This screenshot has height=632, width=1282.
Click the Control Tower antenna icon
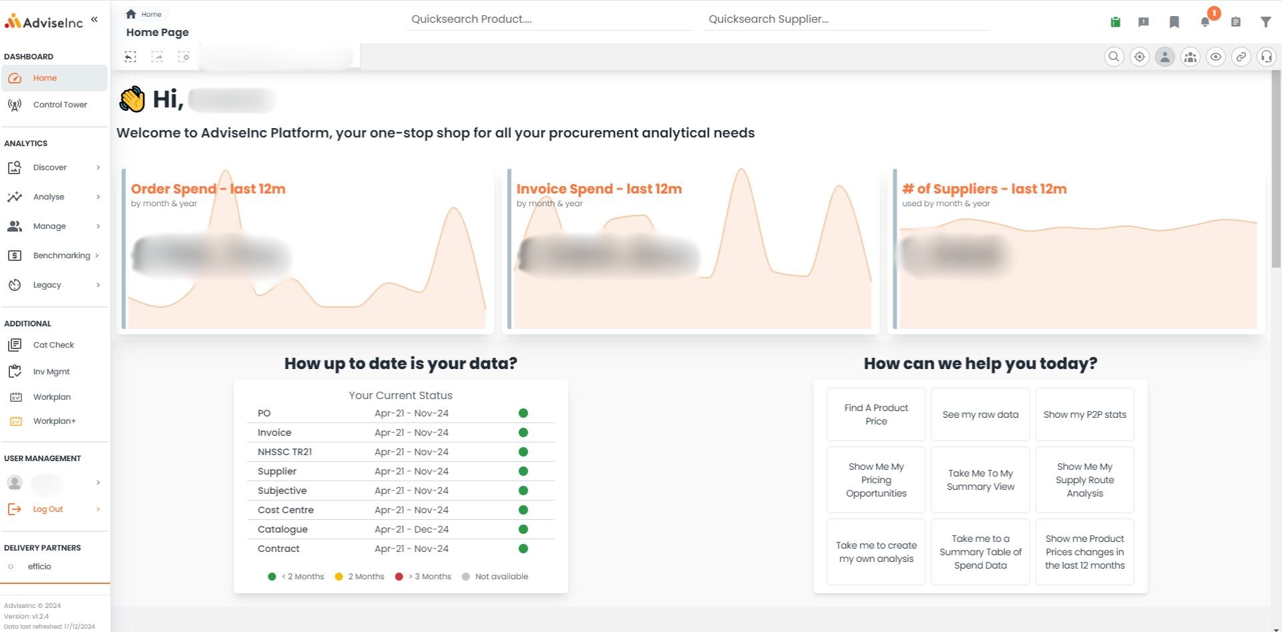tap(15, 105)
